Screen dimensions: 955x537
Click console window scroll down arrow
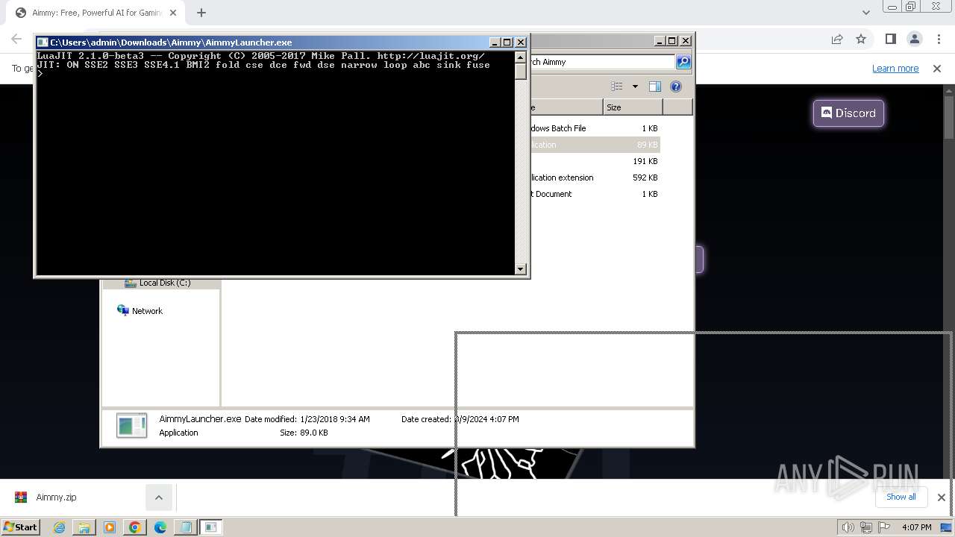click(521, 269)
